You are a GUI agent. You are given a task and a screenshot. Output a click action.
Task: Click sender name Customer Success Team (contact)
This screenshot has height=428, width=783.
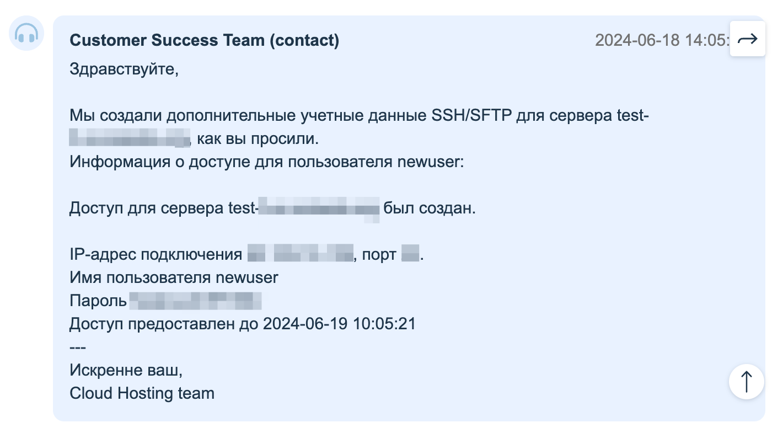[x=205, y=40]
